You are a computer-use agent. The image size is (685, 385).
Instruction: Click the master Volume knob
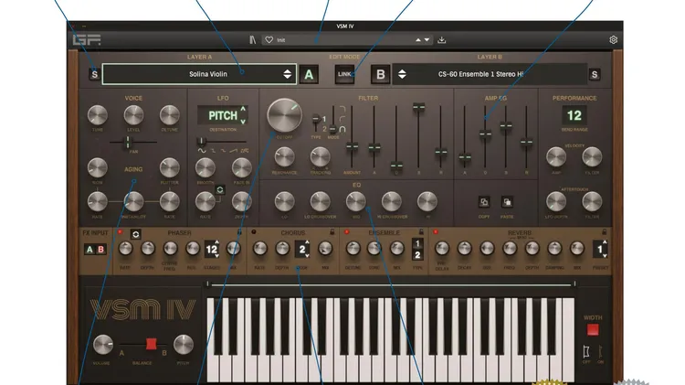tap(103, 345)
